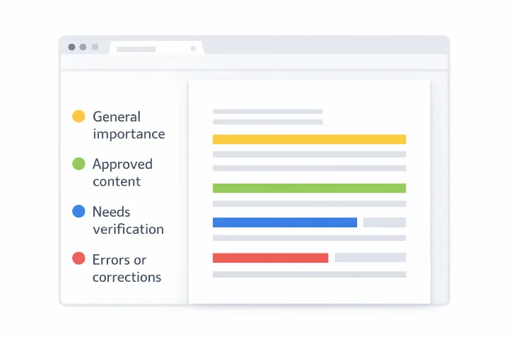Screen dimensions: 509x339
Task: Click the darkest window control dot
Action: pyautogui.click(x=71, y=47)
